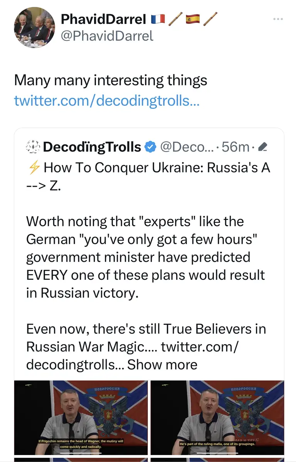
Task: Tap the "Many many interesting things" text
Action: click(111, 80)
